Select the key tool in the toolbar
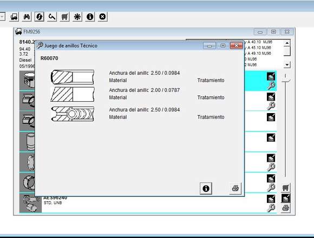314x238 pixels. click(x=52, y=17)
